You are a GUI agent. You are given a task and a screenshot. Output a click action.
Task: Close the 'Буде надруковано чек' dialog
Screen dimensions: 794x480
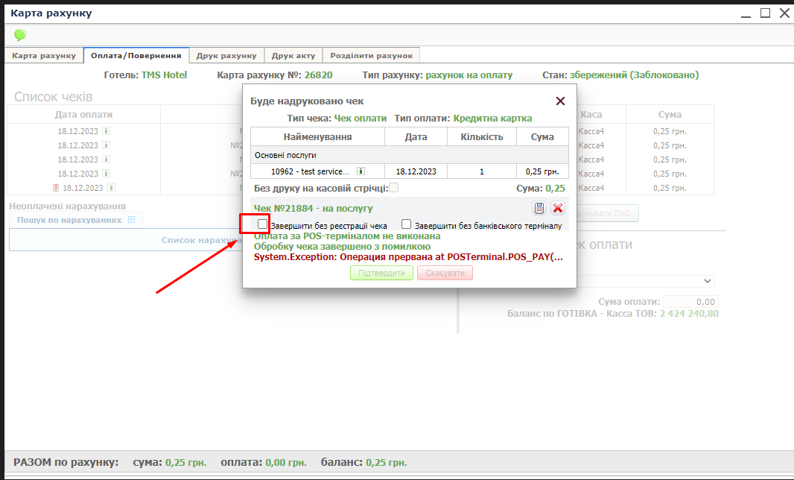tap(560, 101)
